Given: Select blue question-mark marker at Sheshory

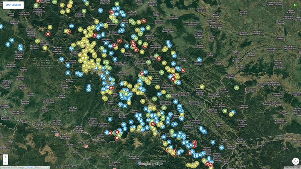Looking at the screenshot, I should point(199,60).
